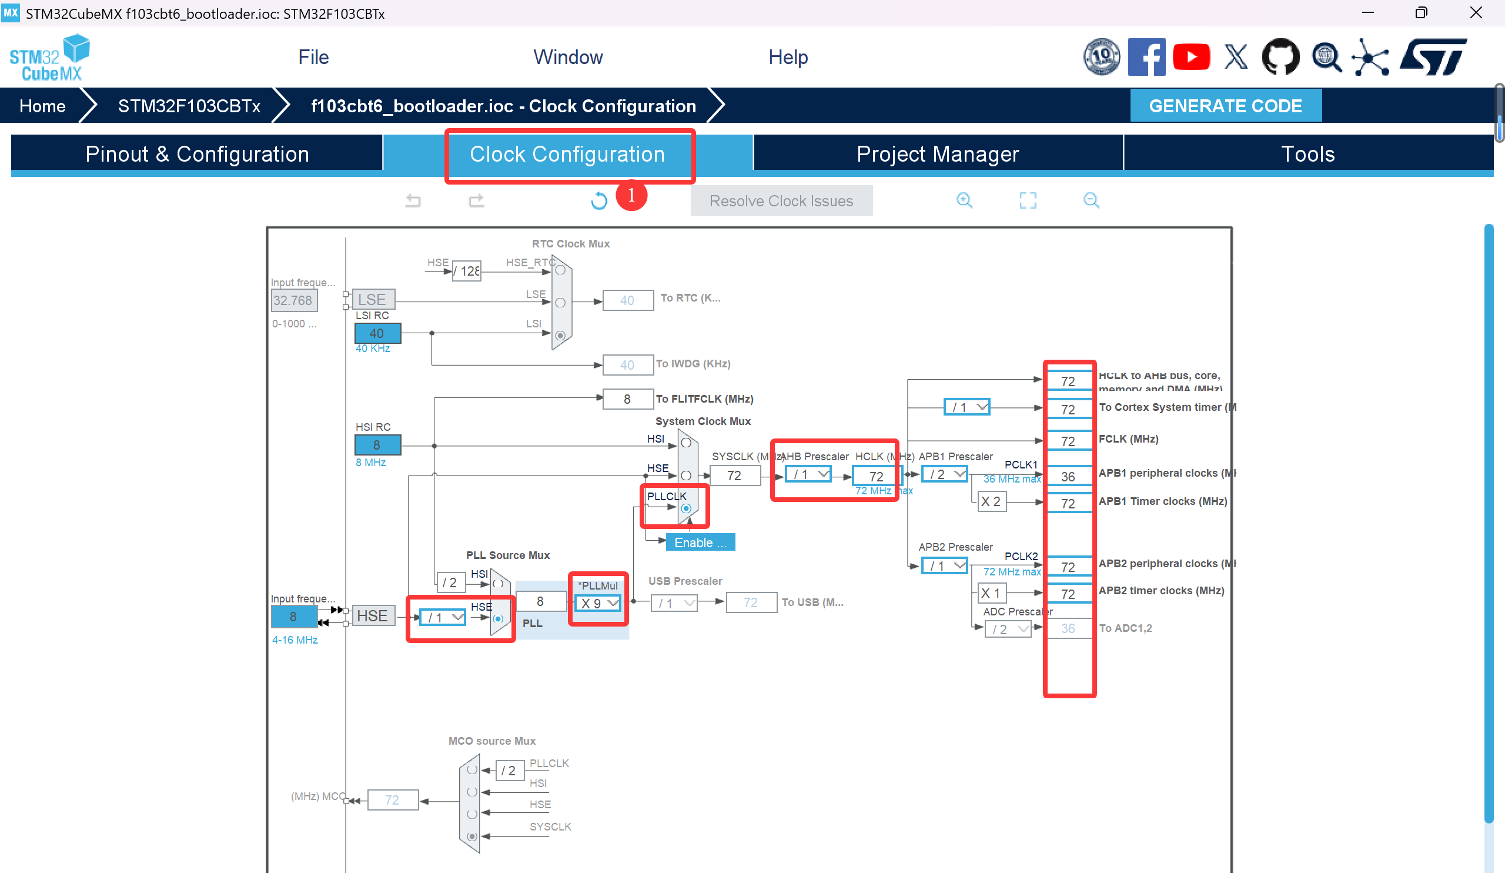Open the AHB Prescaler /1 dropdown
The image size is (1505, 884).
(x=807, y=474)
